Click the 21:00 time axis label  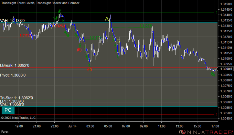37,126
